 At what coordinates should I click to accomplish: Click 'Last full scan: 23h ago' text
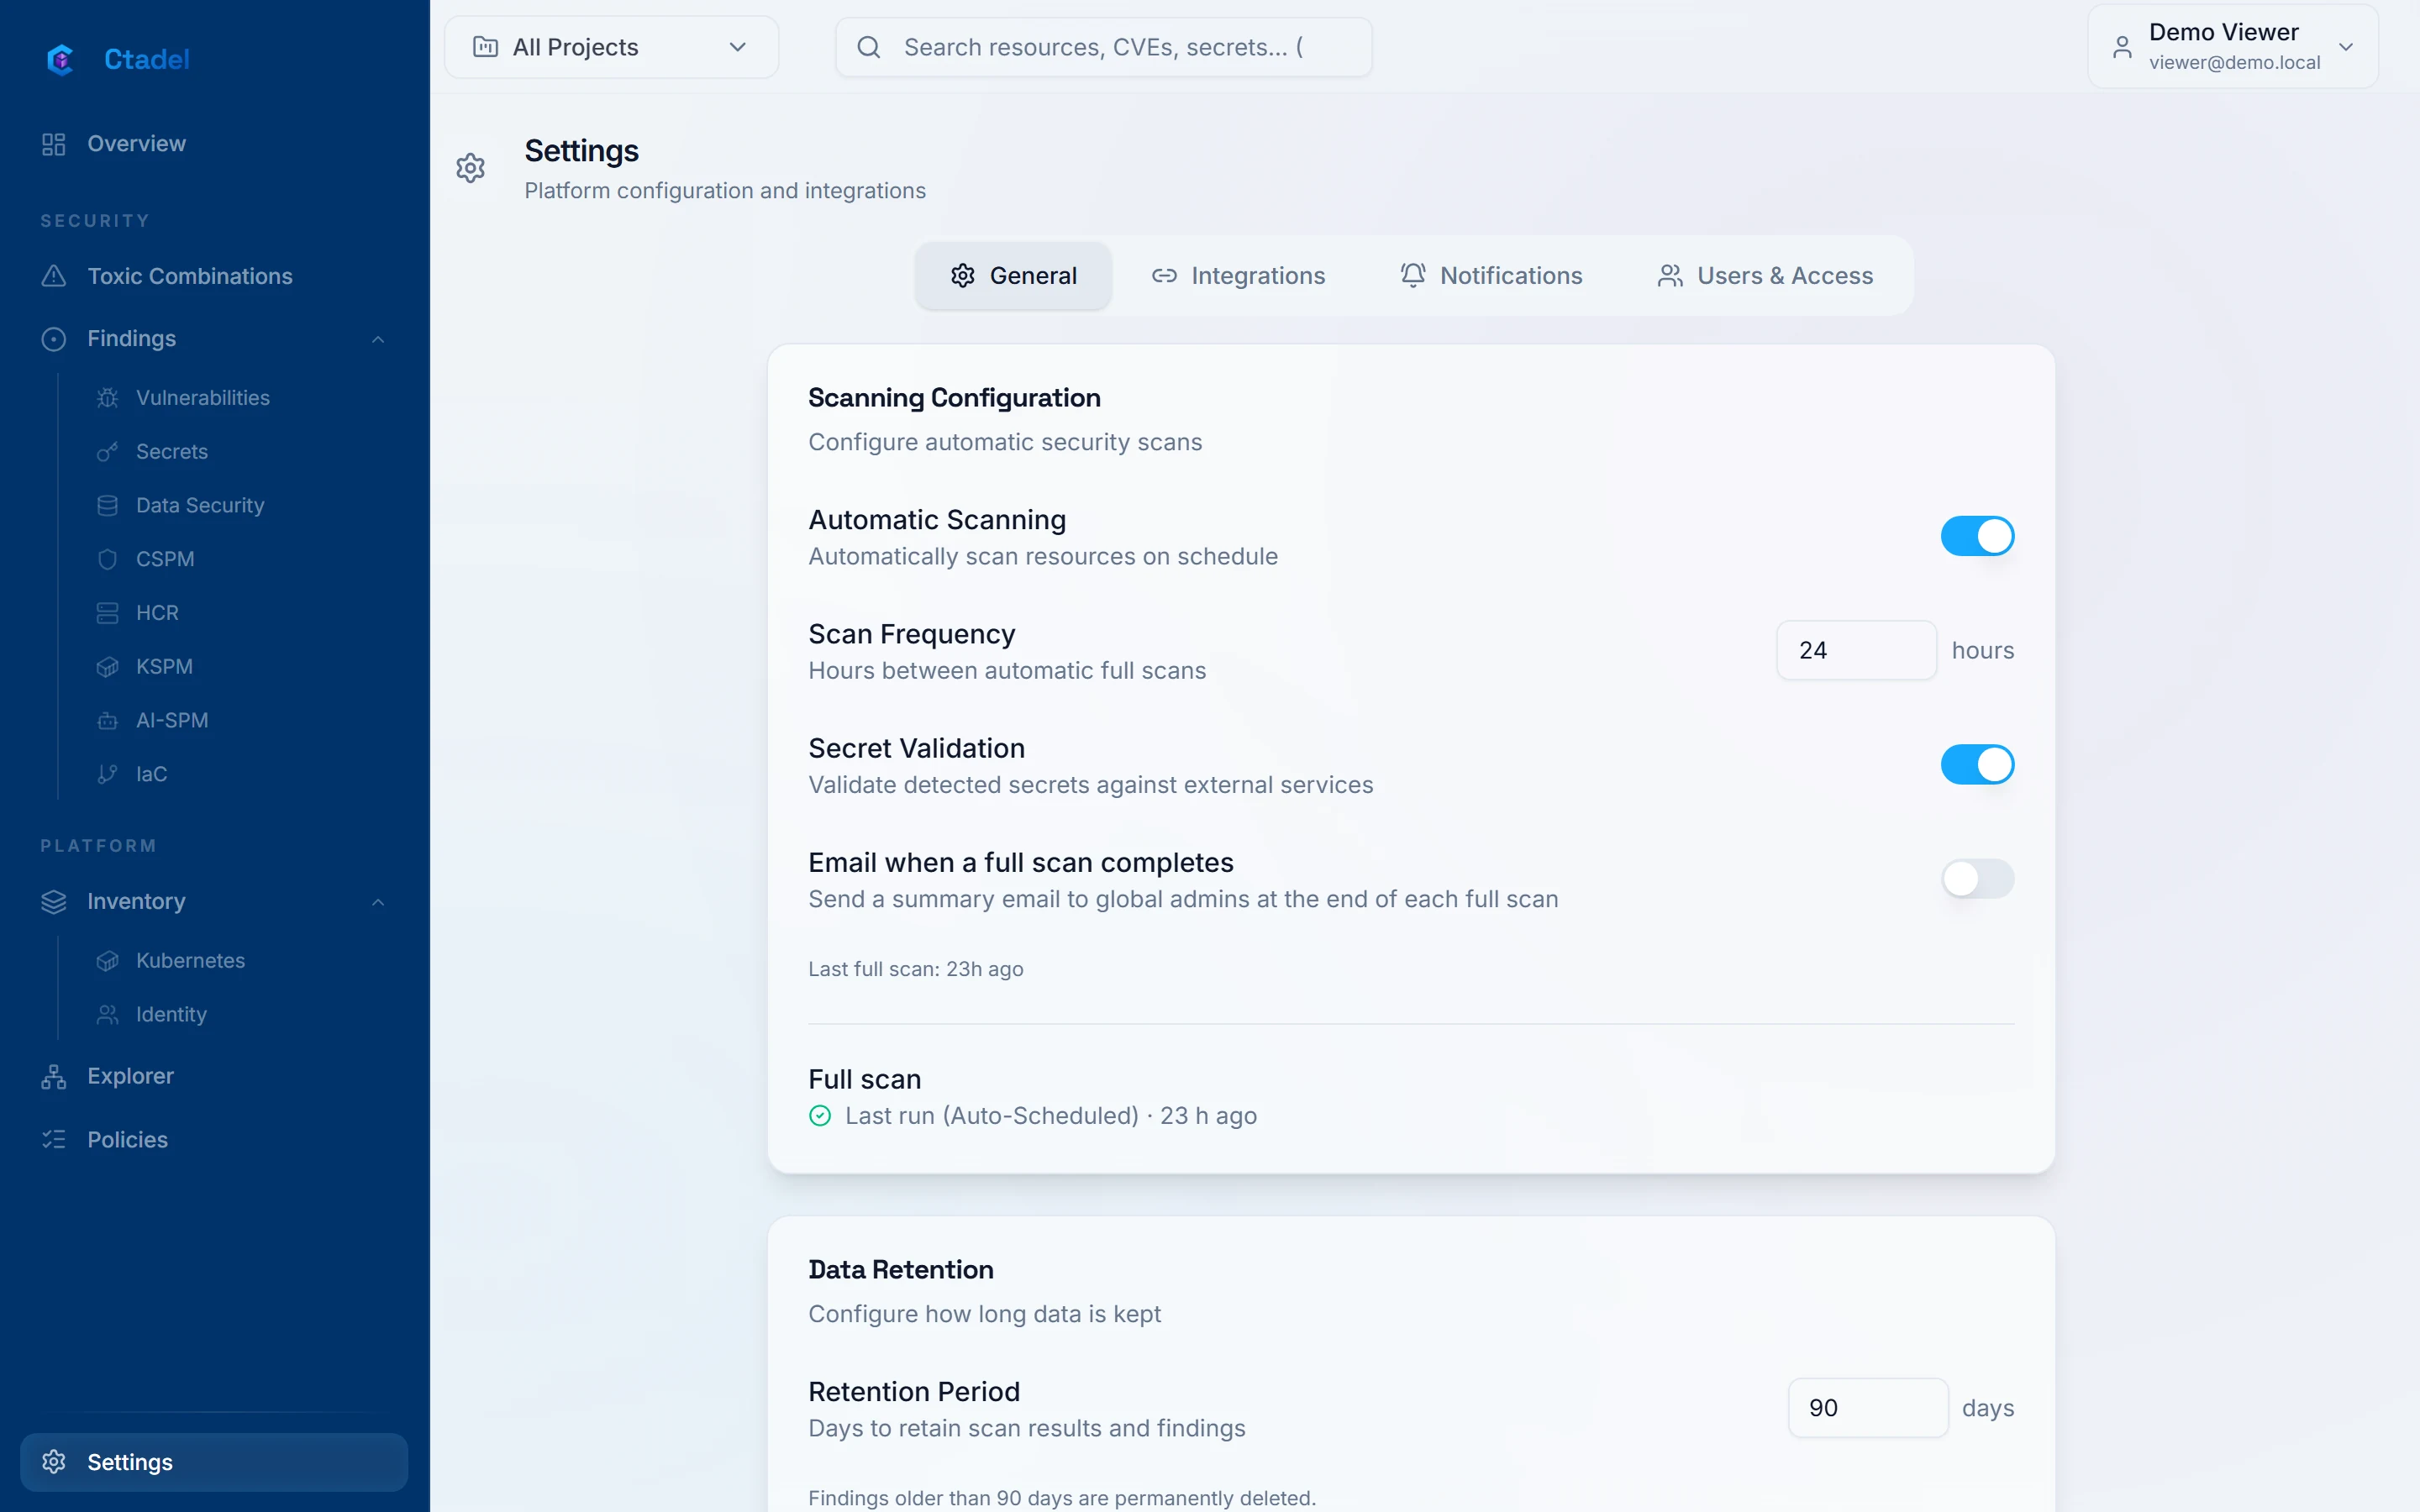pyautogui.click(x=915, y=969)
